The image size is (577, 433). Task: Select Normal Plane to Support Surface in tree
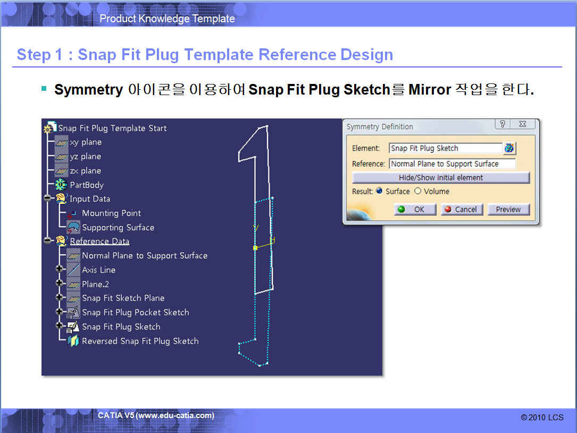tap(144, 256)
